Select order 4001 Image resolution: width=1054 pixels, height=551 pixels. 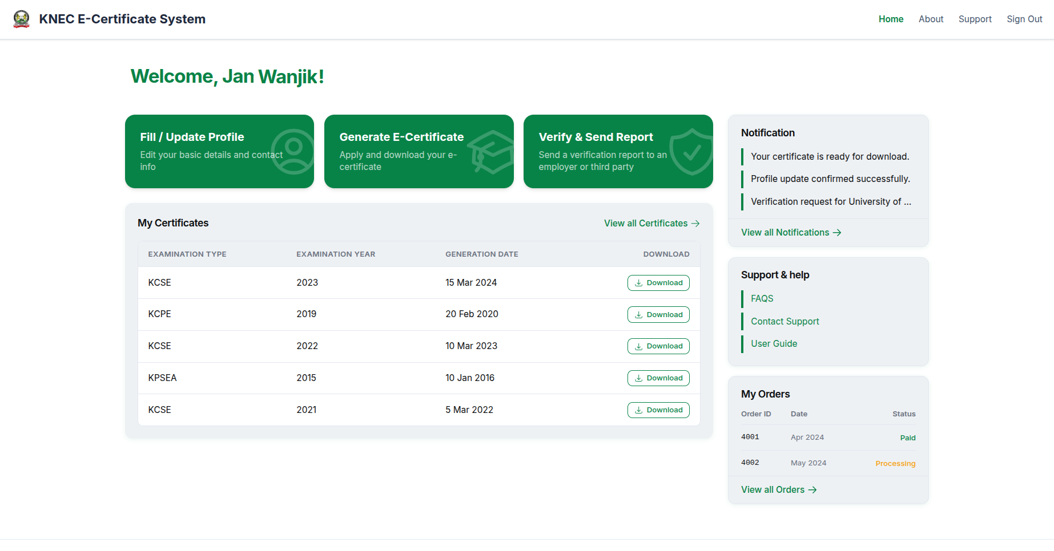[750, 437]
